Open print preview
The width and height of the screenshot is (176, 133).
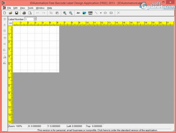(30, 13)
